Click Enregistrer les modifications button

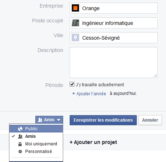tap(103, 120)
